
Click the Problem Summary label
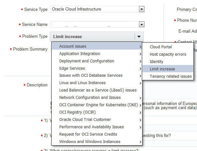click(30, 49)
